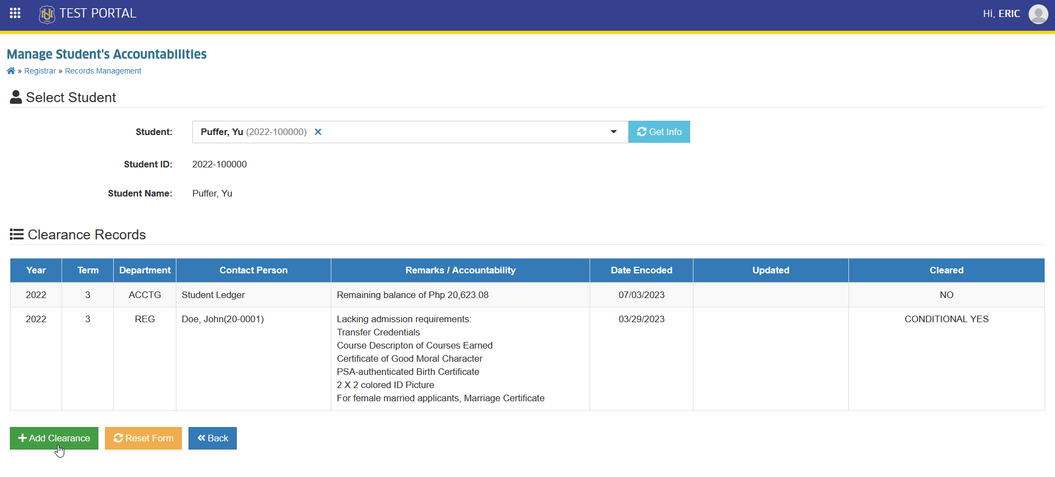Click the Student select field showing Puffer, Yu

(x=410, y=132)
